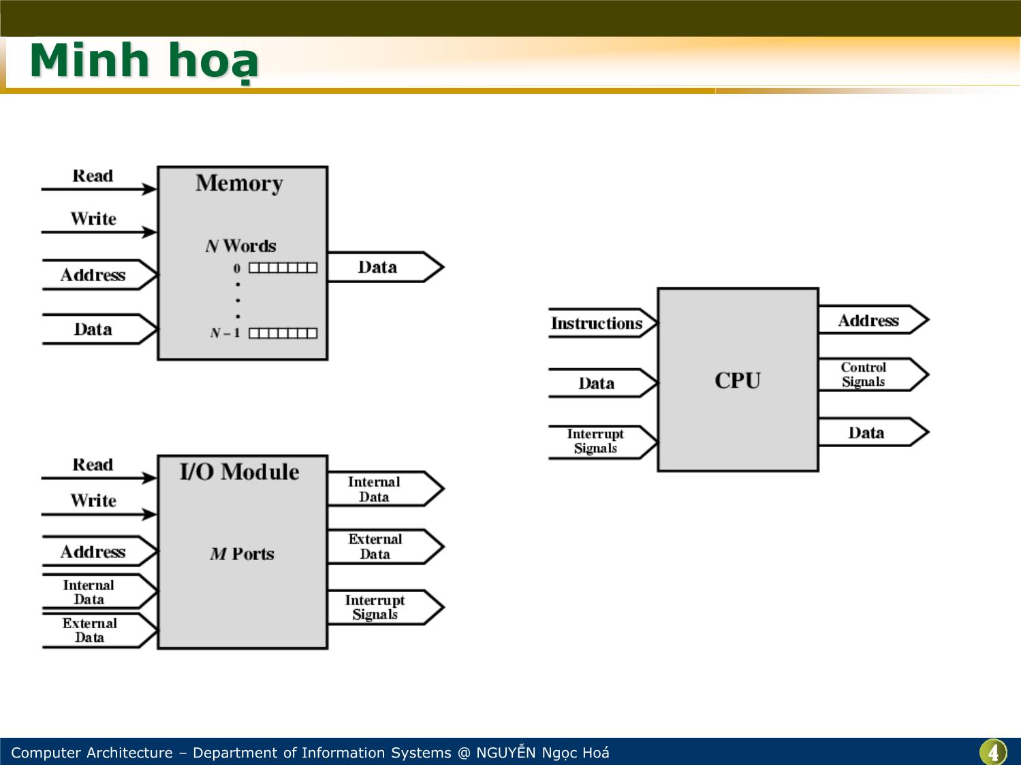Click the Address output arrow of CPU
The width and height of the screenshot is (1021, 765).
874,320
